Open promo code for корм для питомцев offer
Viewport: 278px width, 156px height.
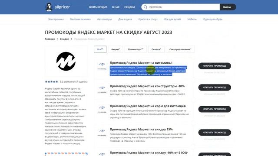(215, 109)
